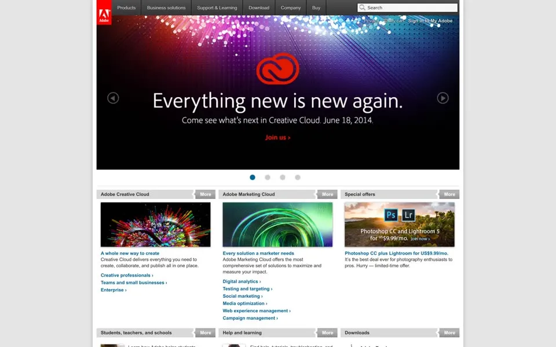Click the red Adobe logo

coord(104,12)
